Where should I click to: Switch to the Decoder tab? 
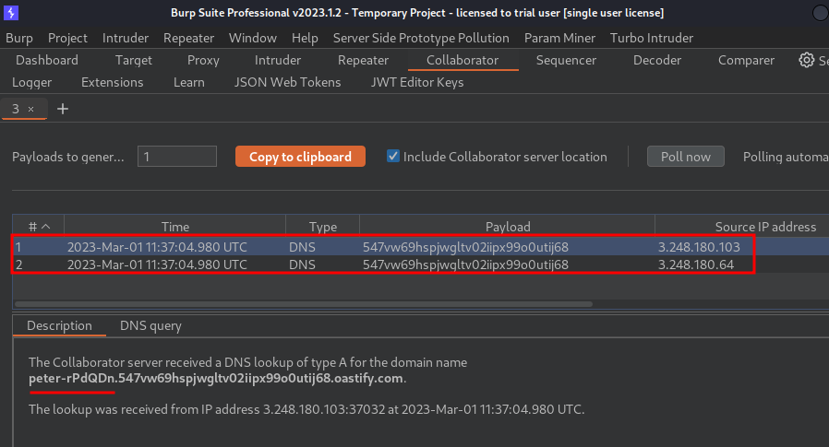657,60
